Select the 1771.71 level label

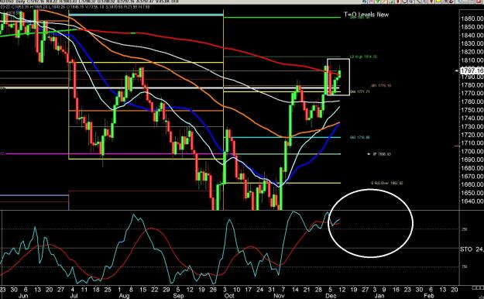coord(360,91)
